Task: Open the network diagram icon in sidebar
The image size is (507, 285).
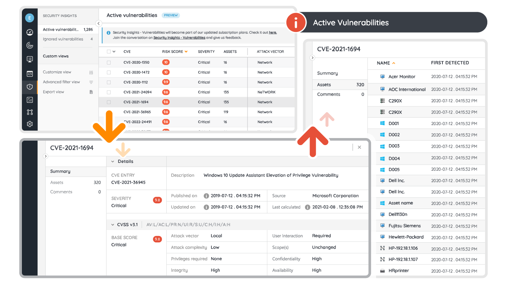Action: click(30, 112)
